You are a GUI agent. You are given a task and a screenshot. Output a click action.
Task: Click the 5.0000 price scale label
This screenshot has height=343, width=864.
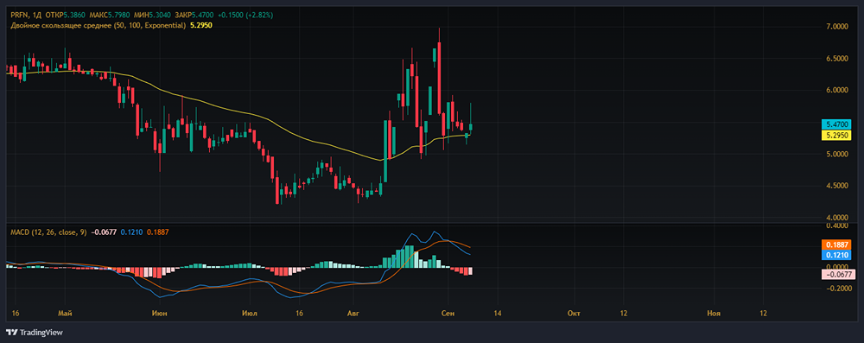[837, 155]
